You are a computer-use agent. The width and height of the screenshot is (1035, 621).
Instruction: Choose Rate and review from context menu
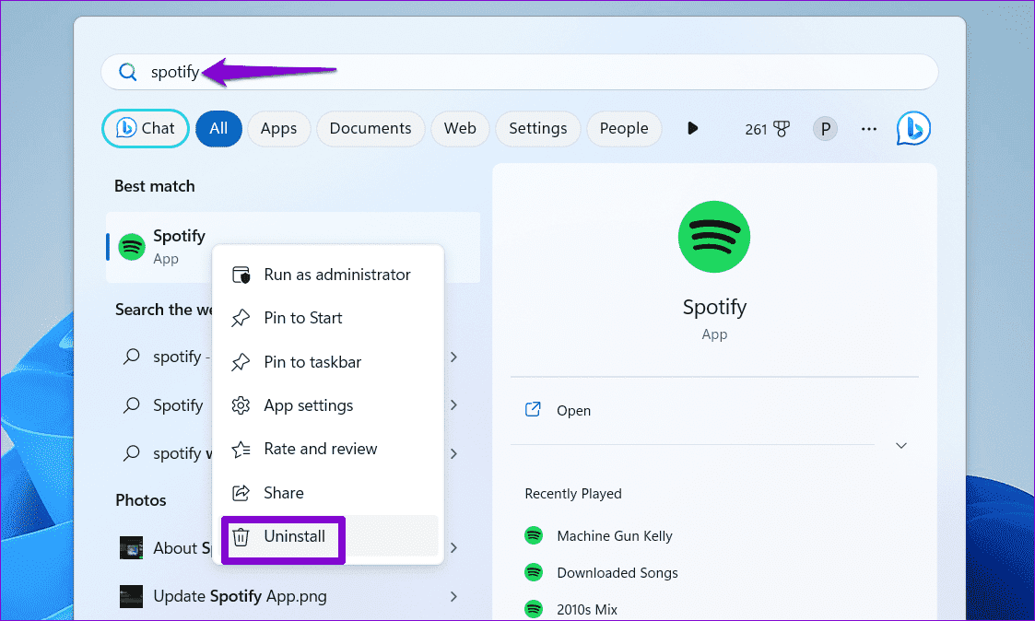328,450
